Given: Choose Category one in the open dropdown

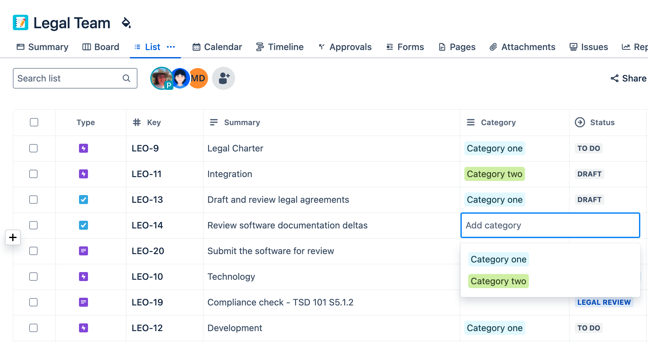Looking at the screenshot, I should point(498,259).
